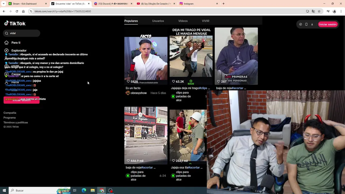Open the 'FACTO' video thumbnail
345x194 pixels.
146,56
